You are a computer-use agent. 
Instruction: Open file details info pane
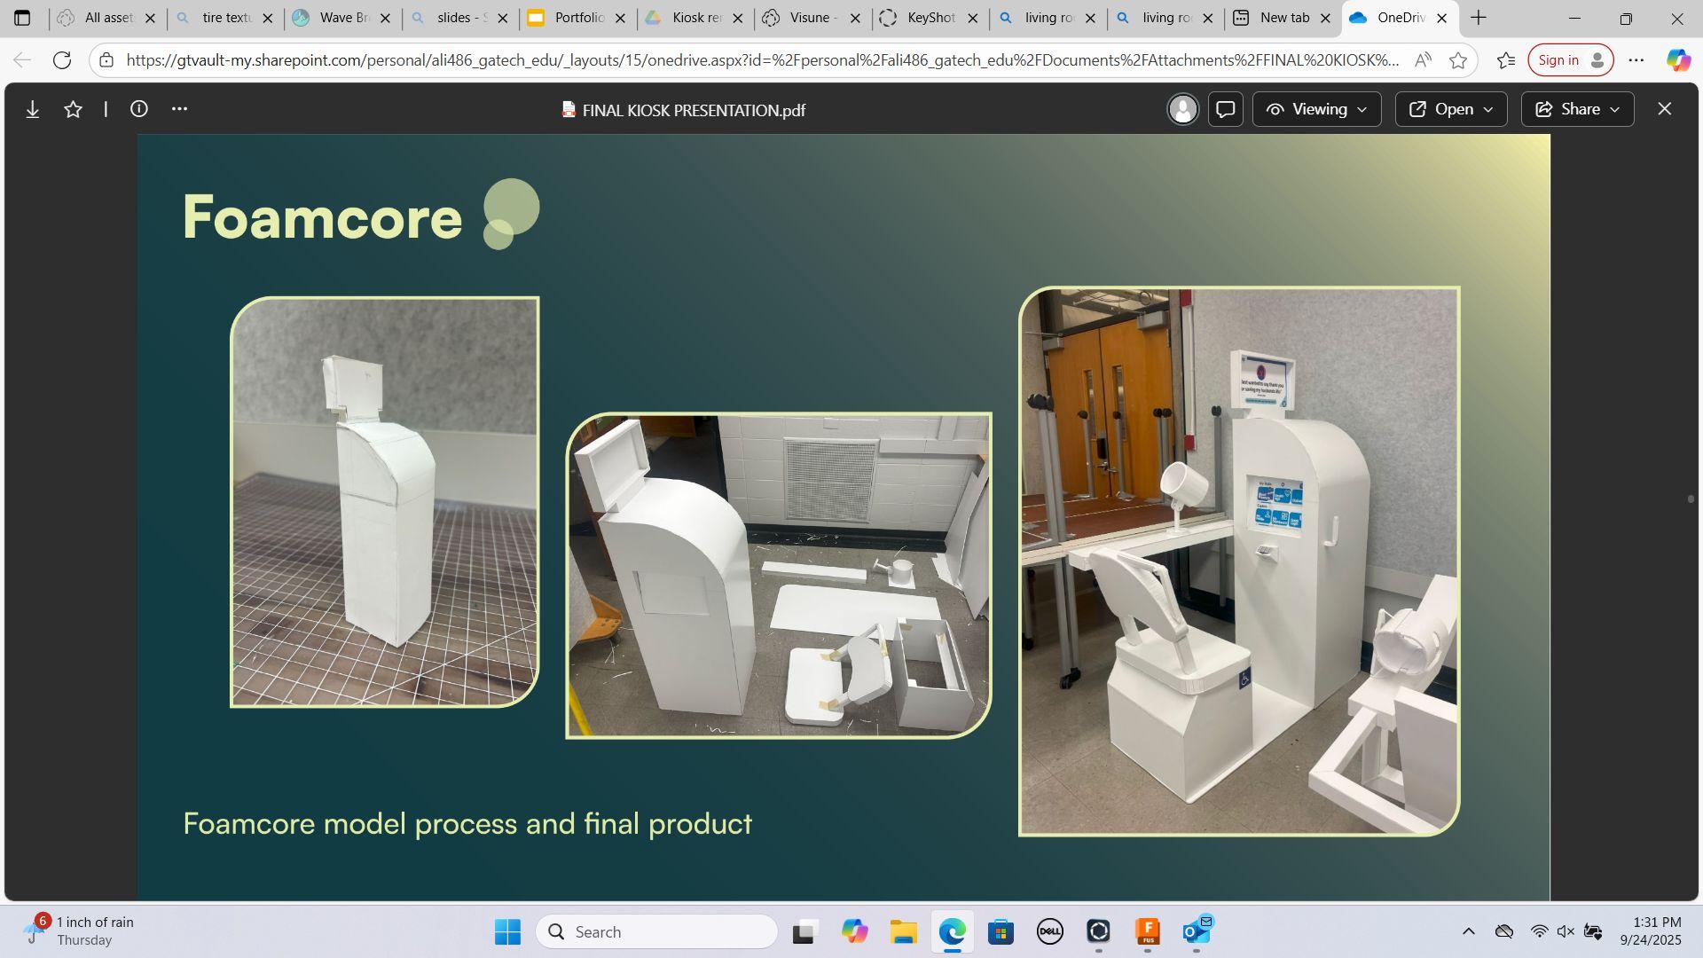pos(139,109)
